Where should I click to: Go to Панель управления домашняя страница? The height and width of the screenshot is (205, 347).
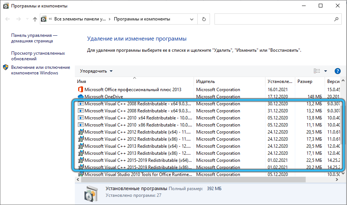[x=34, y=38]
